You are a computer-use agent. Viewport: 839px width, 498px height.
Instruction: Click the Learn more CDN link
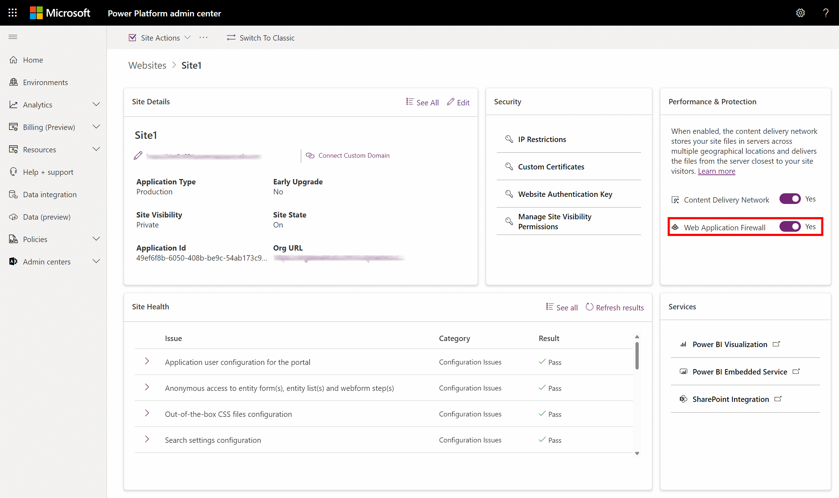pos(716,171)
